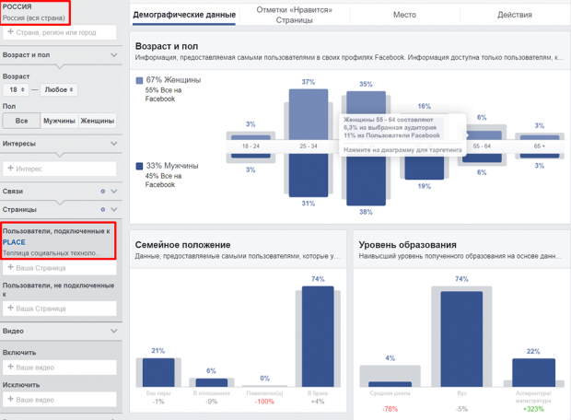Choose Мужчины in the gender filter
Image resolution: width=571 pixels, height=420 pixels.
59,121
